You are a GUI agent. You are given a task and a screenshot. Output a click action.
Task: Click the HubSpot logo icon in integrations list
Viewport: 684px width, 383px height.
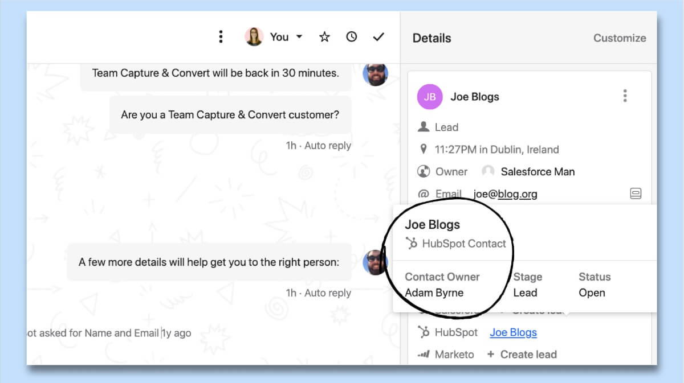[424, 332]
